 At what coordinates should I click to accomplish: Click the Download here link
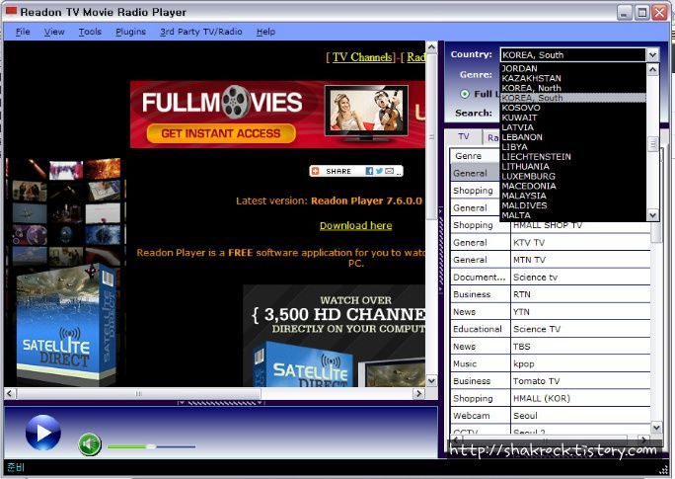(x=355, y=226)
